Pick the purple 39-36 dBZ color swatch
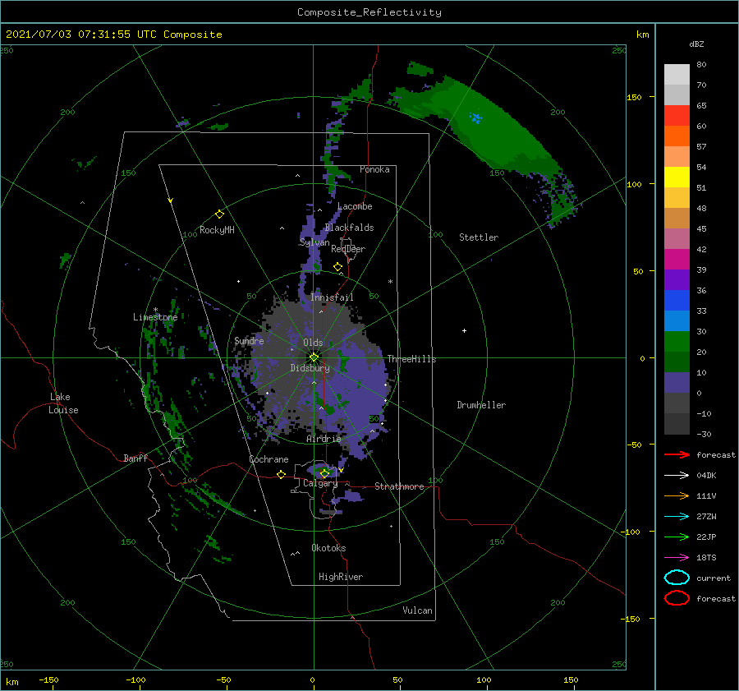Viewport: 739px width, 691px height. coord(677,280)
